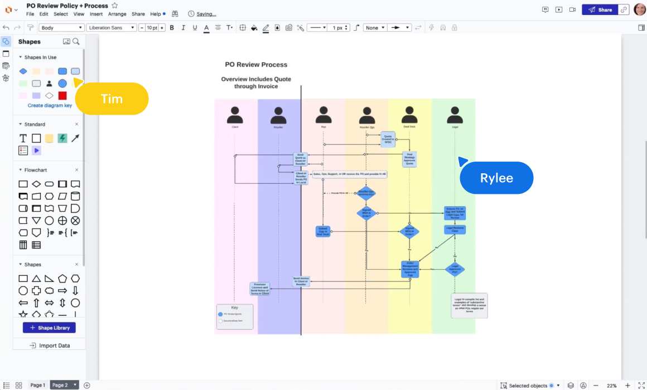
Task: Collapse the Flowchart shapes section
Action: pos(21,170)
